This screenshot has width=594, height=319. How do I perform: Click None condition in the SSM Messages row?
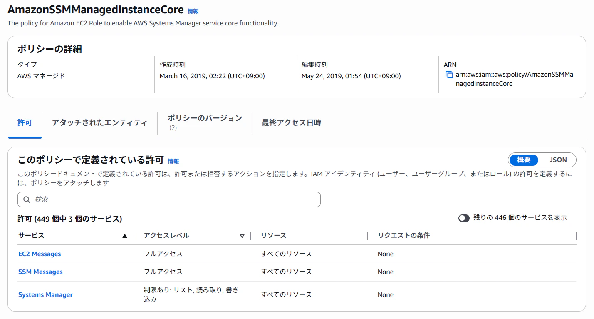click(386, 272)
